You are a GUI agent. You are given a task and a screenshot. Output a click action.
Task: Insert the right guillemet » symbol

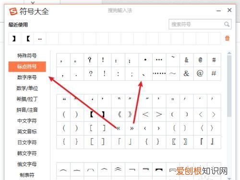[x=132, y=128]
